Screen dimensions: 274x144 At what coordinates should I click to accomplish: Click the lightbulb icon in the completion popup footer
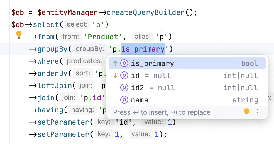click(x=246, y=112)
